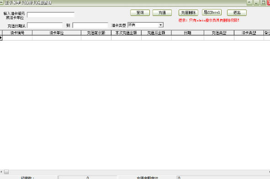270x179 pixels.
Task: Click the 油卡类型 label beside dropdown
Action: pyautogui.click(x=119, y=26)
